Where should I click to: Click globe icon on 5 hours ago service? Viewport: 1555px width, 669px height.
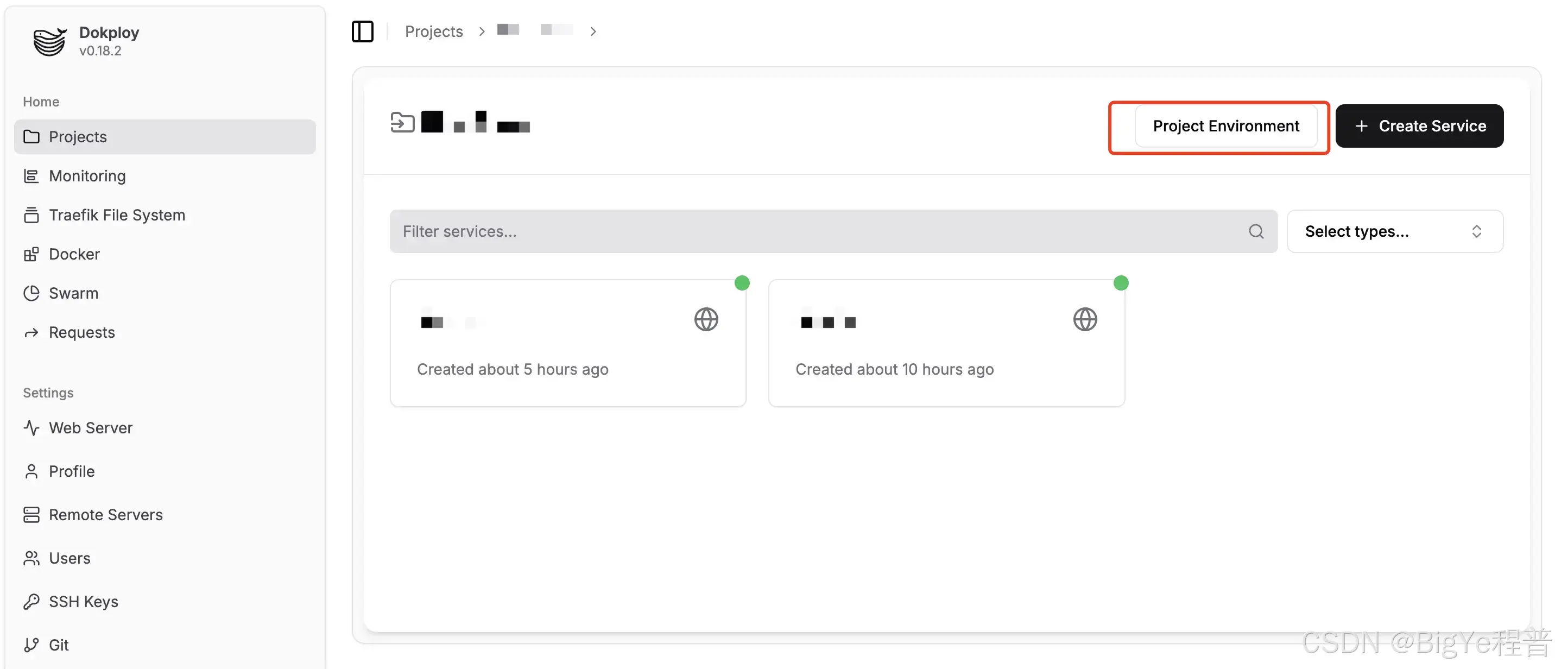(x=706, y=319)
